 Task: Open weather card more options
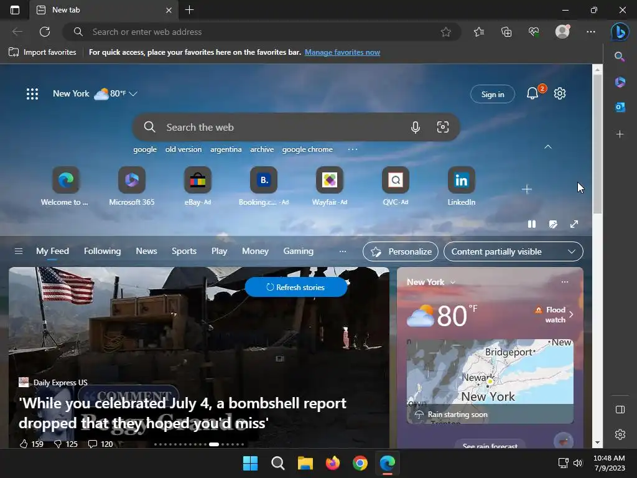pyautogui.click(x=565, y=282)
